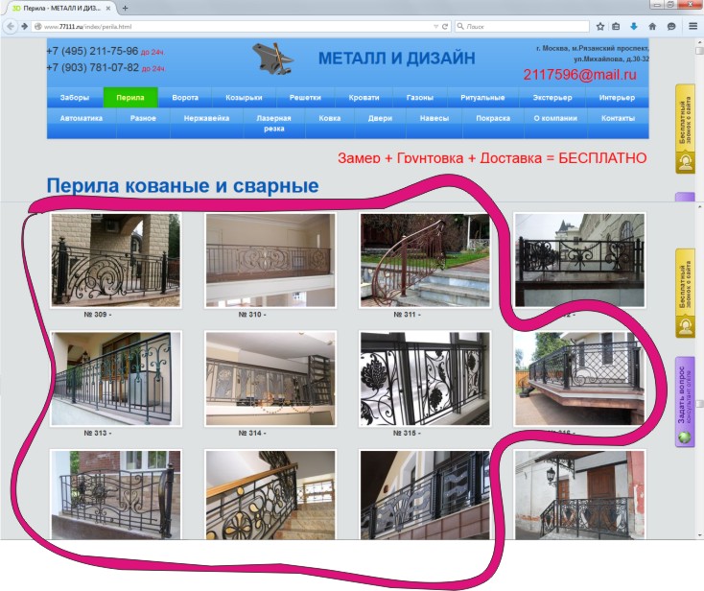
Task: Go to the Лазерная резка section
Action: click(274, 123)
